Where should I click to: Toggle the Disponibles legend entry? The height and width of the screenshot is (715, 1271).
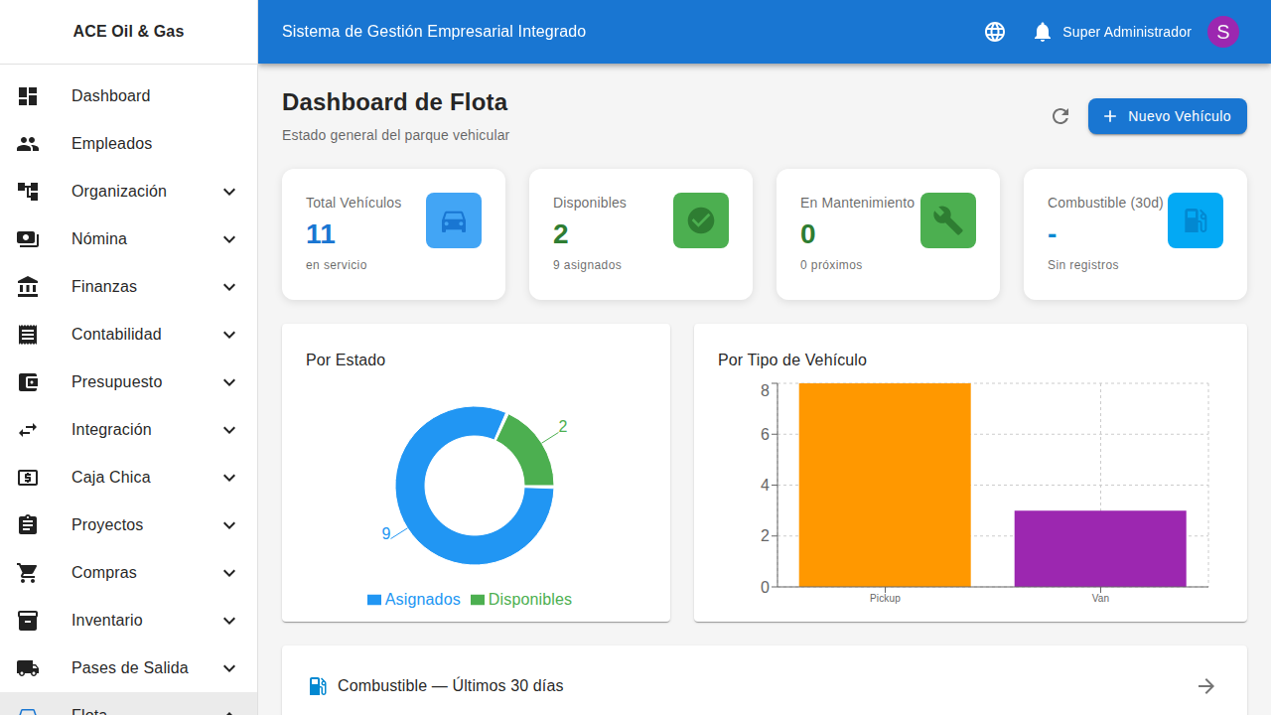coord(521,599)
